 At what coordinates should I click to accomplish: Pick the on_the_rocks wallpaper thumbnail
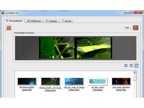[97, 81]
